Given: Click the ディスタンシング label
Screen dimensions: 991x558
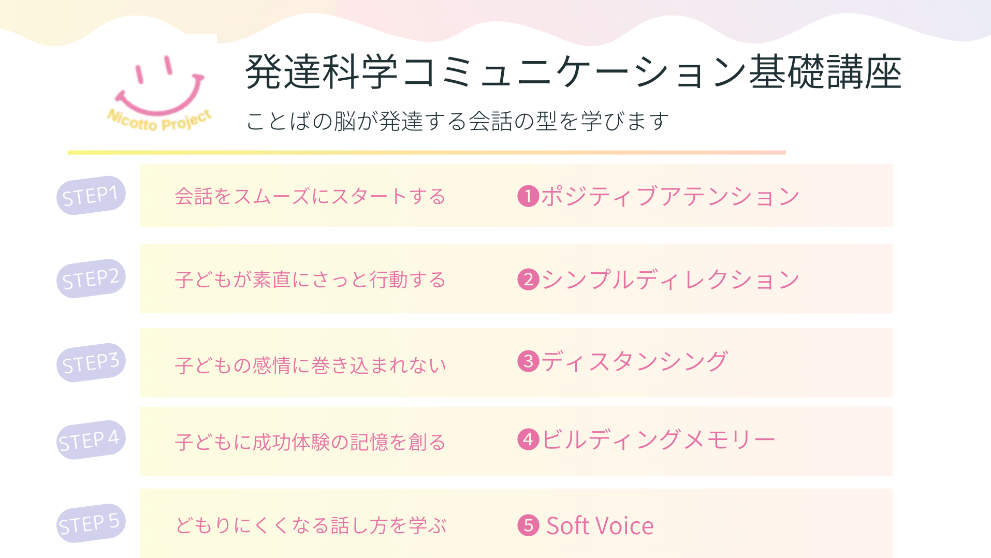Looking at the screenshot, I should pos(635,361).
